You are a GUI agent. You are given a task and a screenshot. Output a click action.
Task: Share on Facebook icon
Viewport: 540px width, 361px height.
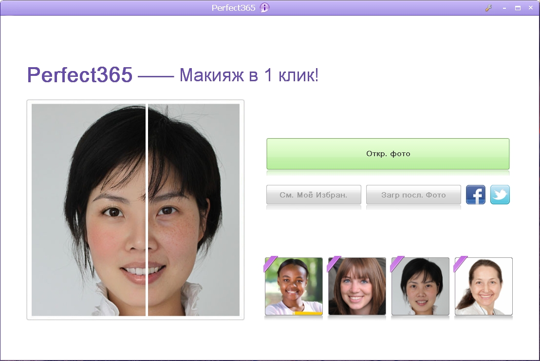tap(476, 195)
